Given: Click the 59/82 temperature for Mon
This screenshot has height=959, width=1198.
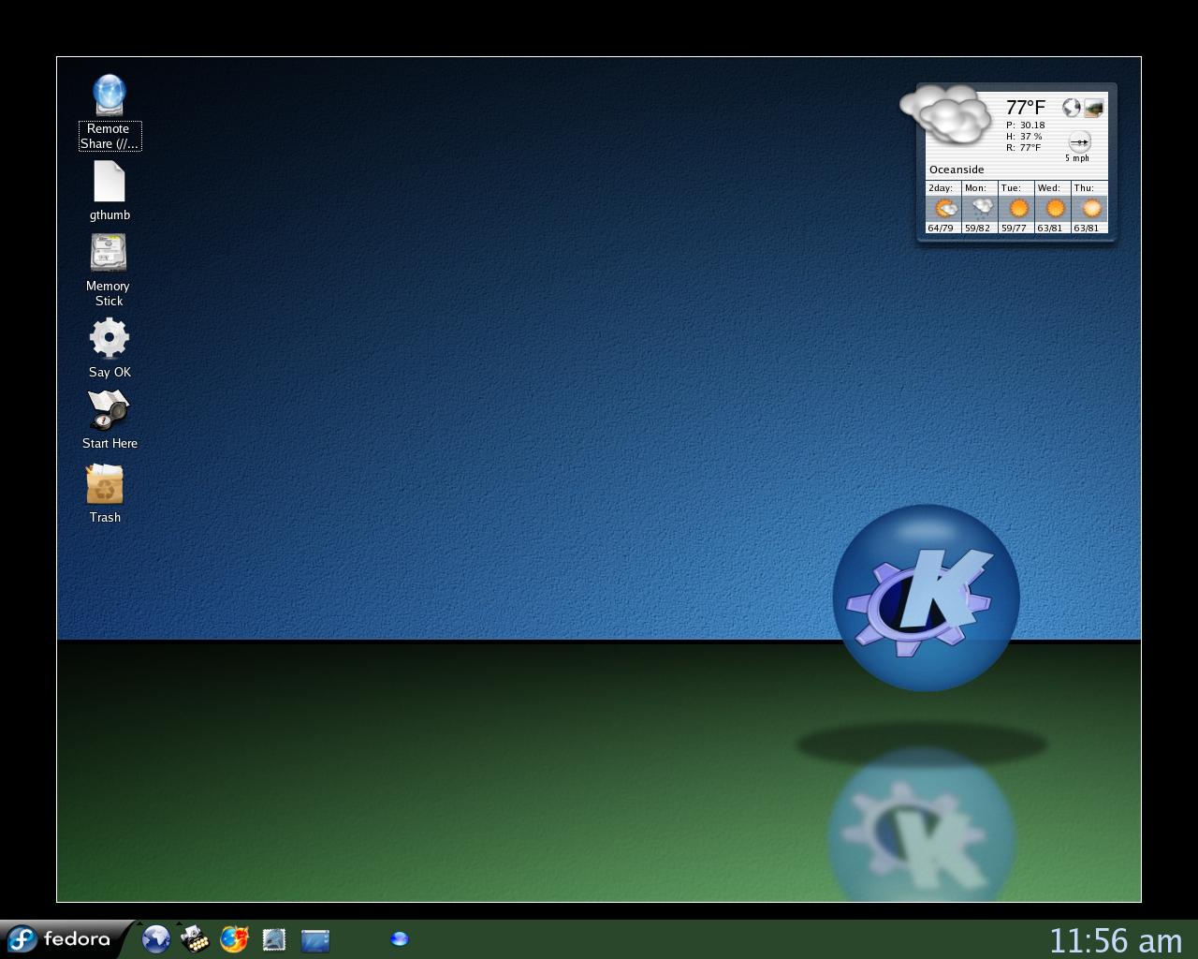Looking at the screenshot, I should tap(977, 228).
